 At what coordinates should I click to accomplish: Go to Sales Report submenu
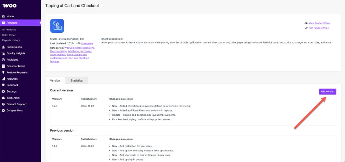click(x=9, y=35)
